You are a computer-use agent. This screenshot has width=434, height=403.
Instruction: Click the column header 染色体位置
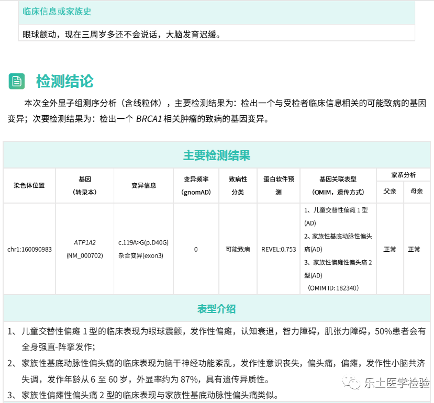click(29, 185)
